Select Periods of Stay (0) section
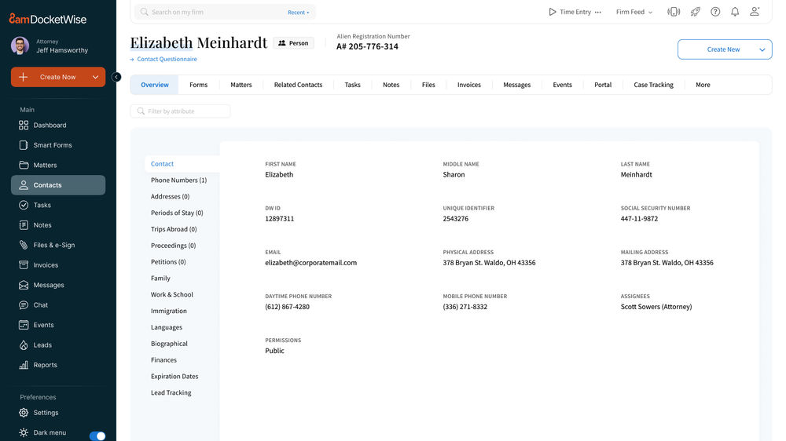This screenshot has height=441, width=786. click(x=177, y=213)
